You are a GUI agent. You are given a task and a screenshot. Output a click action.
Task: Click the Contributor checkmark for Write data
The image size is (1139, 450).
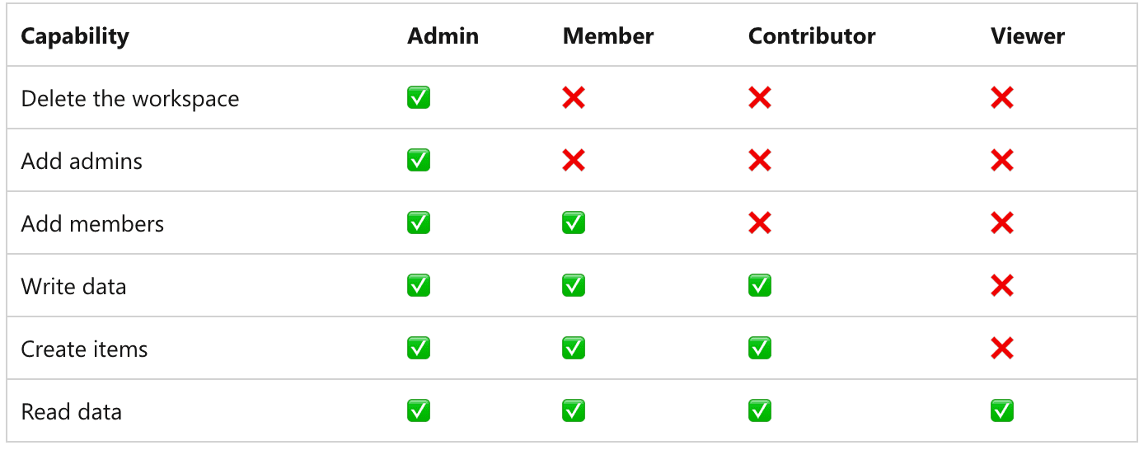point(760,286)
